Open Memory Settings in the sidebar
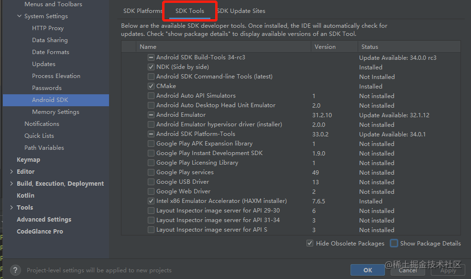 pyautogui.click(x=55, y=112)
